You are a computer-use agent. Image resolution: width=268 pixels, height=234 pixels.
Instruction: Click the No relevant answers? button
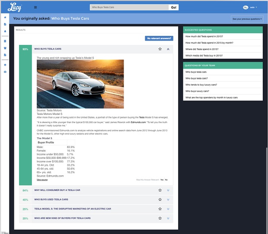point(159,38)
